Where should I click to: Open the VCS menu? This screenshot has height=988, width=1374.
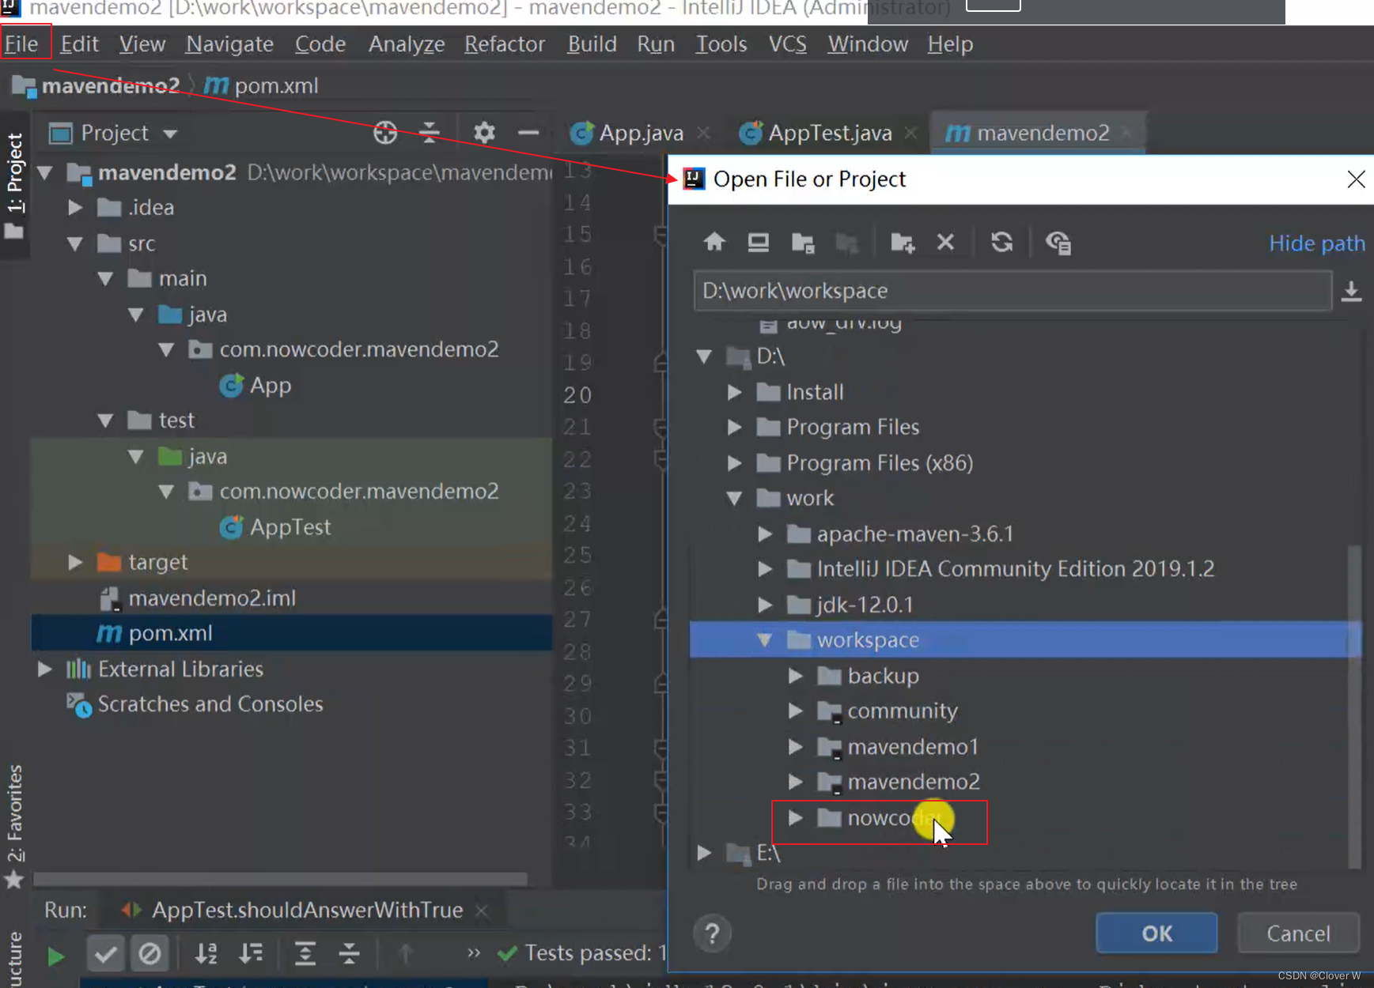[x=787, y=44]
